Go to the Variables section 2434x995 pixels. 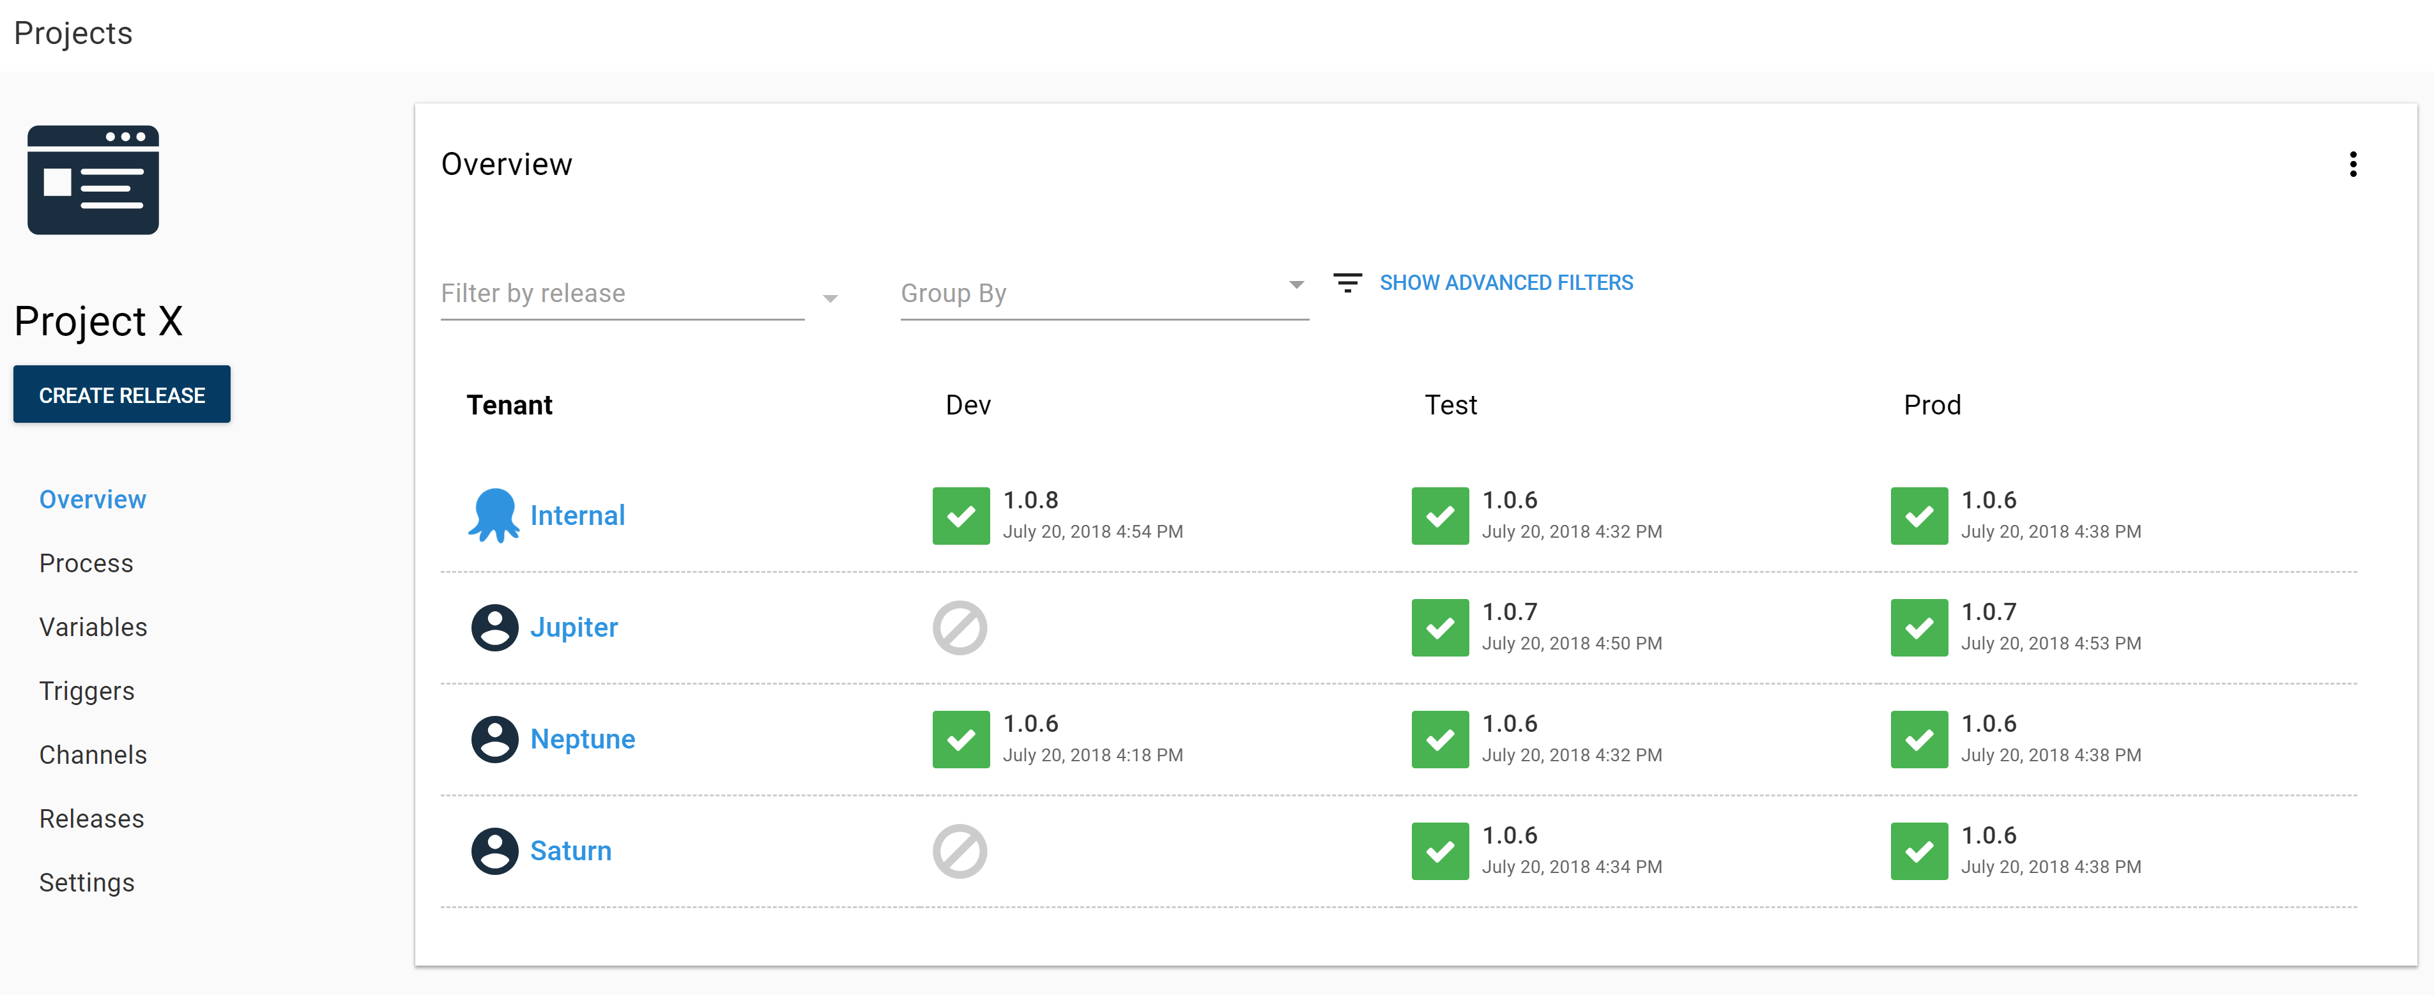(x=93, y=627)
